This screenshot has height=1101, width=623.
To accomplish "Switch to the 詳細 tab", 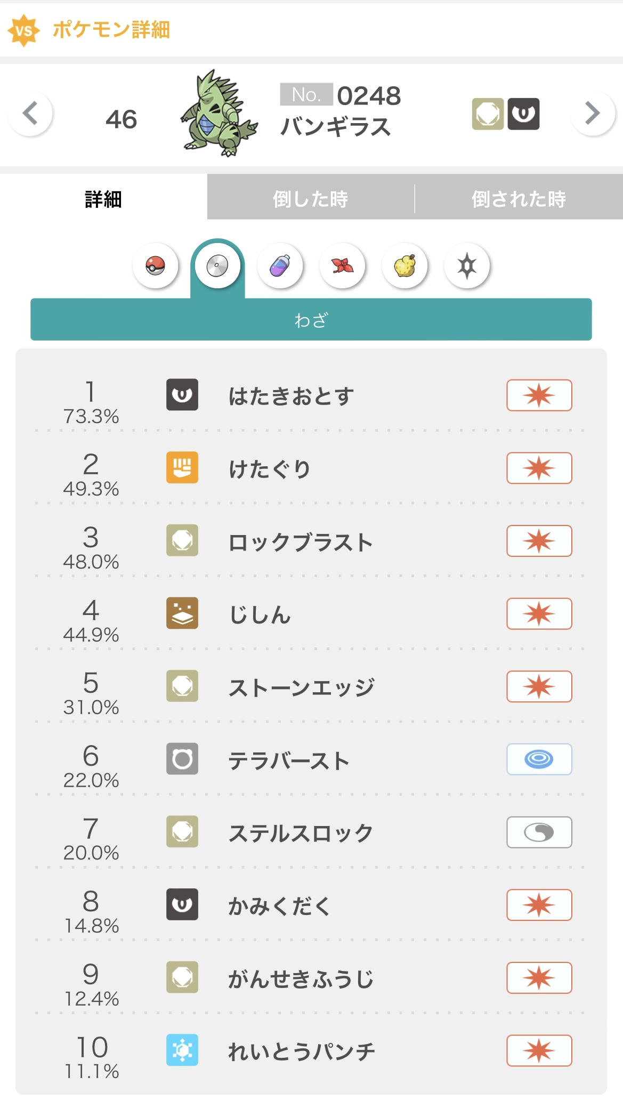I will click(x=103, y=199).
